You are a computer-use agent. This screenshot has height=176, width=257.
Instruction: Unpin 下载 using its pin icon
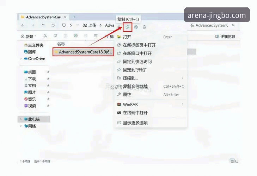[x=48, y=79]
